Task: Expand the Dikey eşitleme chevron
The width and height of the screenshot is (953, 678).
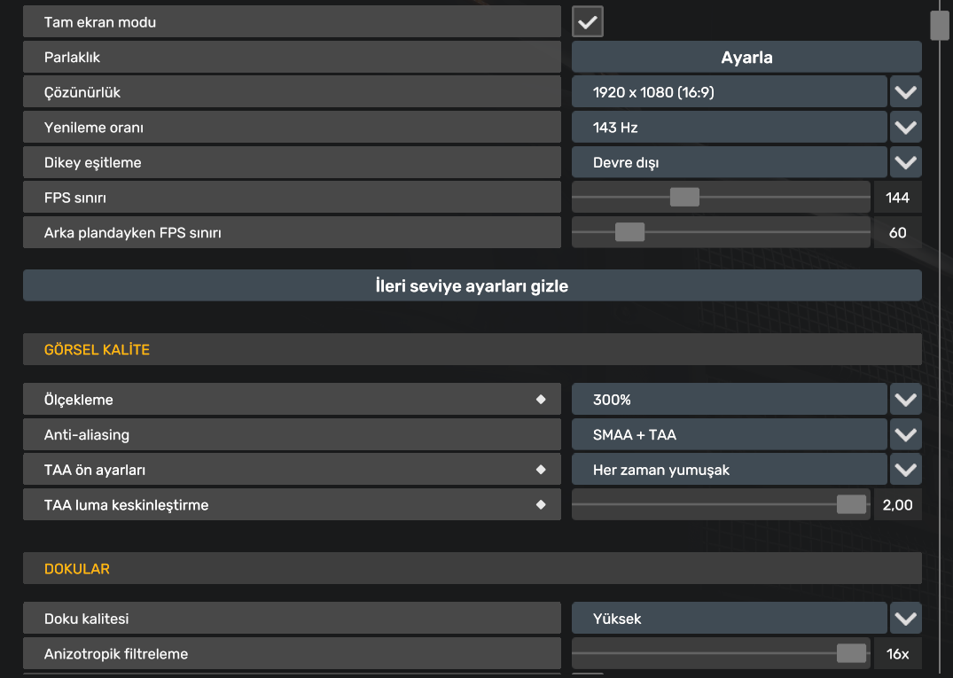Action: click(905, 163)
